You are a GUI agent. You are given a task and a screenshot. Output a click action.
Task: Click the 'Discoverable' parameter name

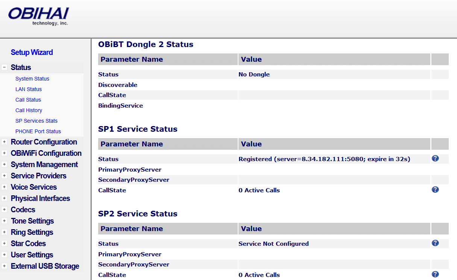click(x=118, y=85)
